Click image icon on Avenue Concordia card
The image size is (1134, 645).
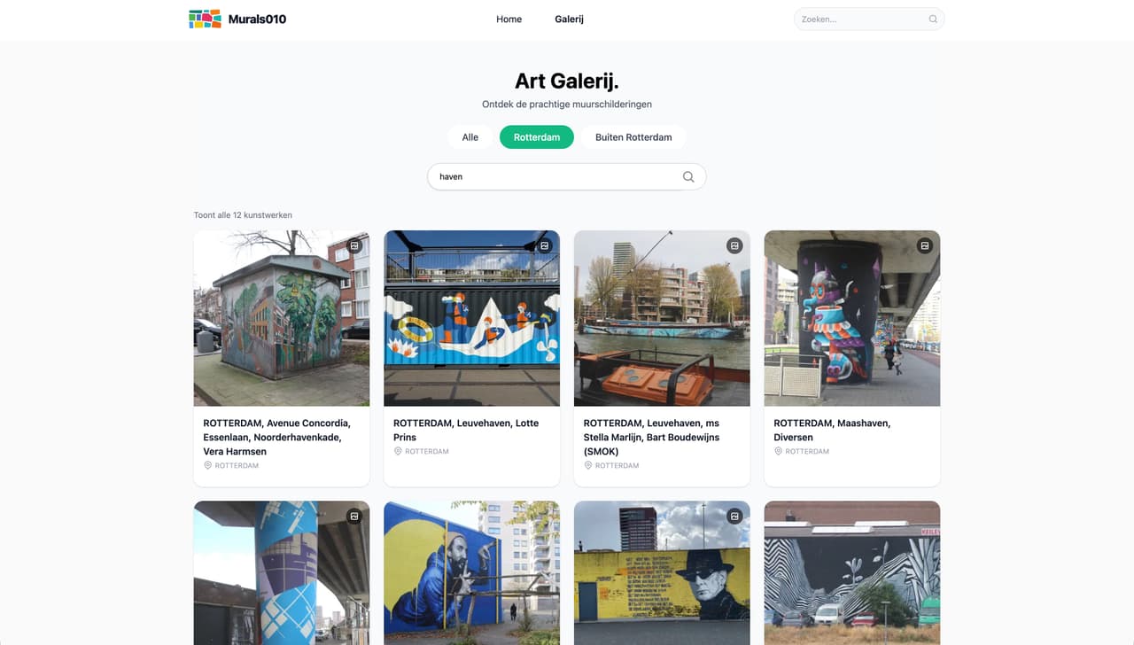click(354, 245)
